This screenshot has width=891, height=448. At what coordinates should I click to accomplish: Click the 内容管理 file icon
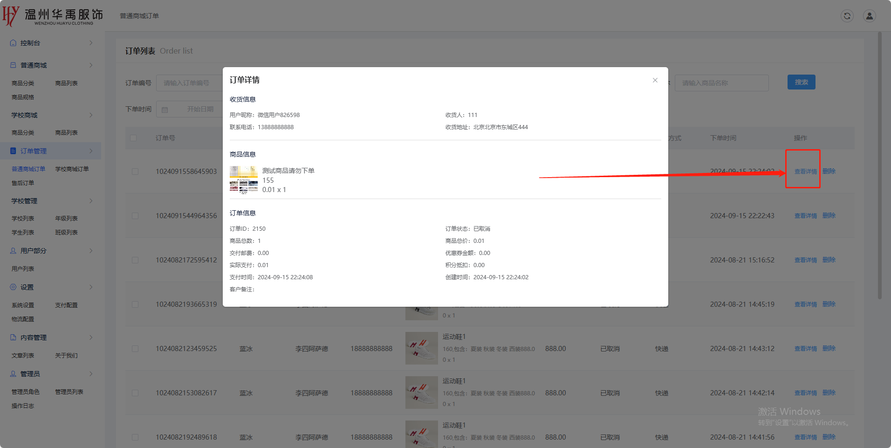(x=13, y=338)
